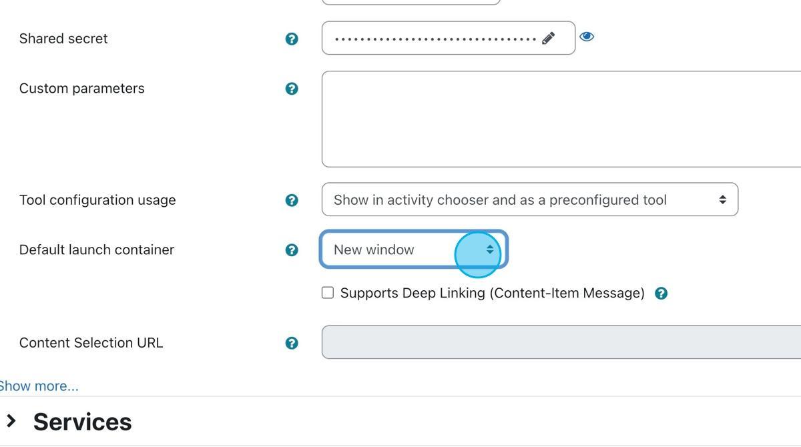Screen dimensions: 801x447
Task: Click inside the Custom parameters text area
Action: [561, 118]
